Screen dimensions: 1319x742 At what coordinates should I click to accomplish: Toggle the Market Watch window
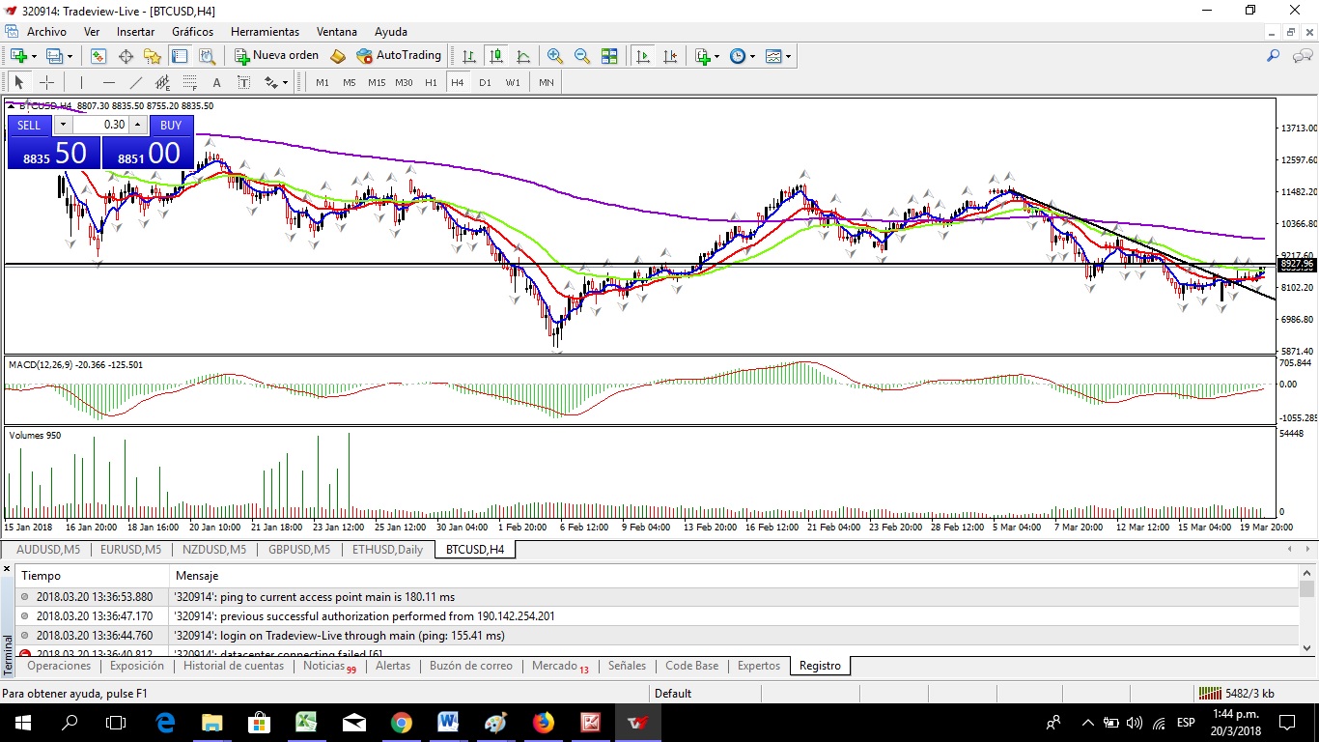[98, 56]
